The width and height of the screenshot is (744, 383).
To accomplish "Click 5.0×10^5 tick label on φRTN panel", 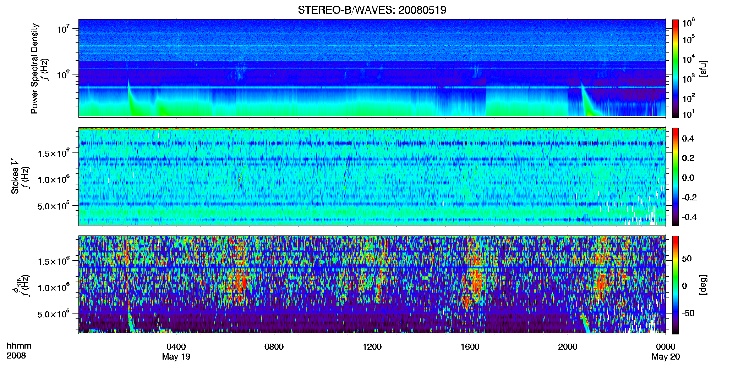I will point(53,314).
